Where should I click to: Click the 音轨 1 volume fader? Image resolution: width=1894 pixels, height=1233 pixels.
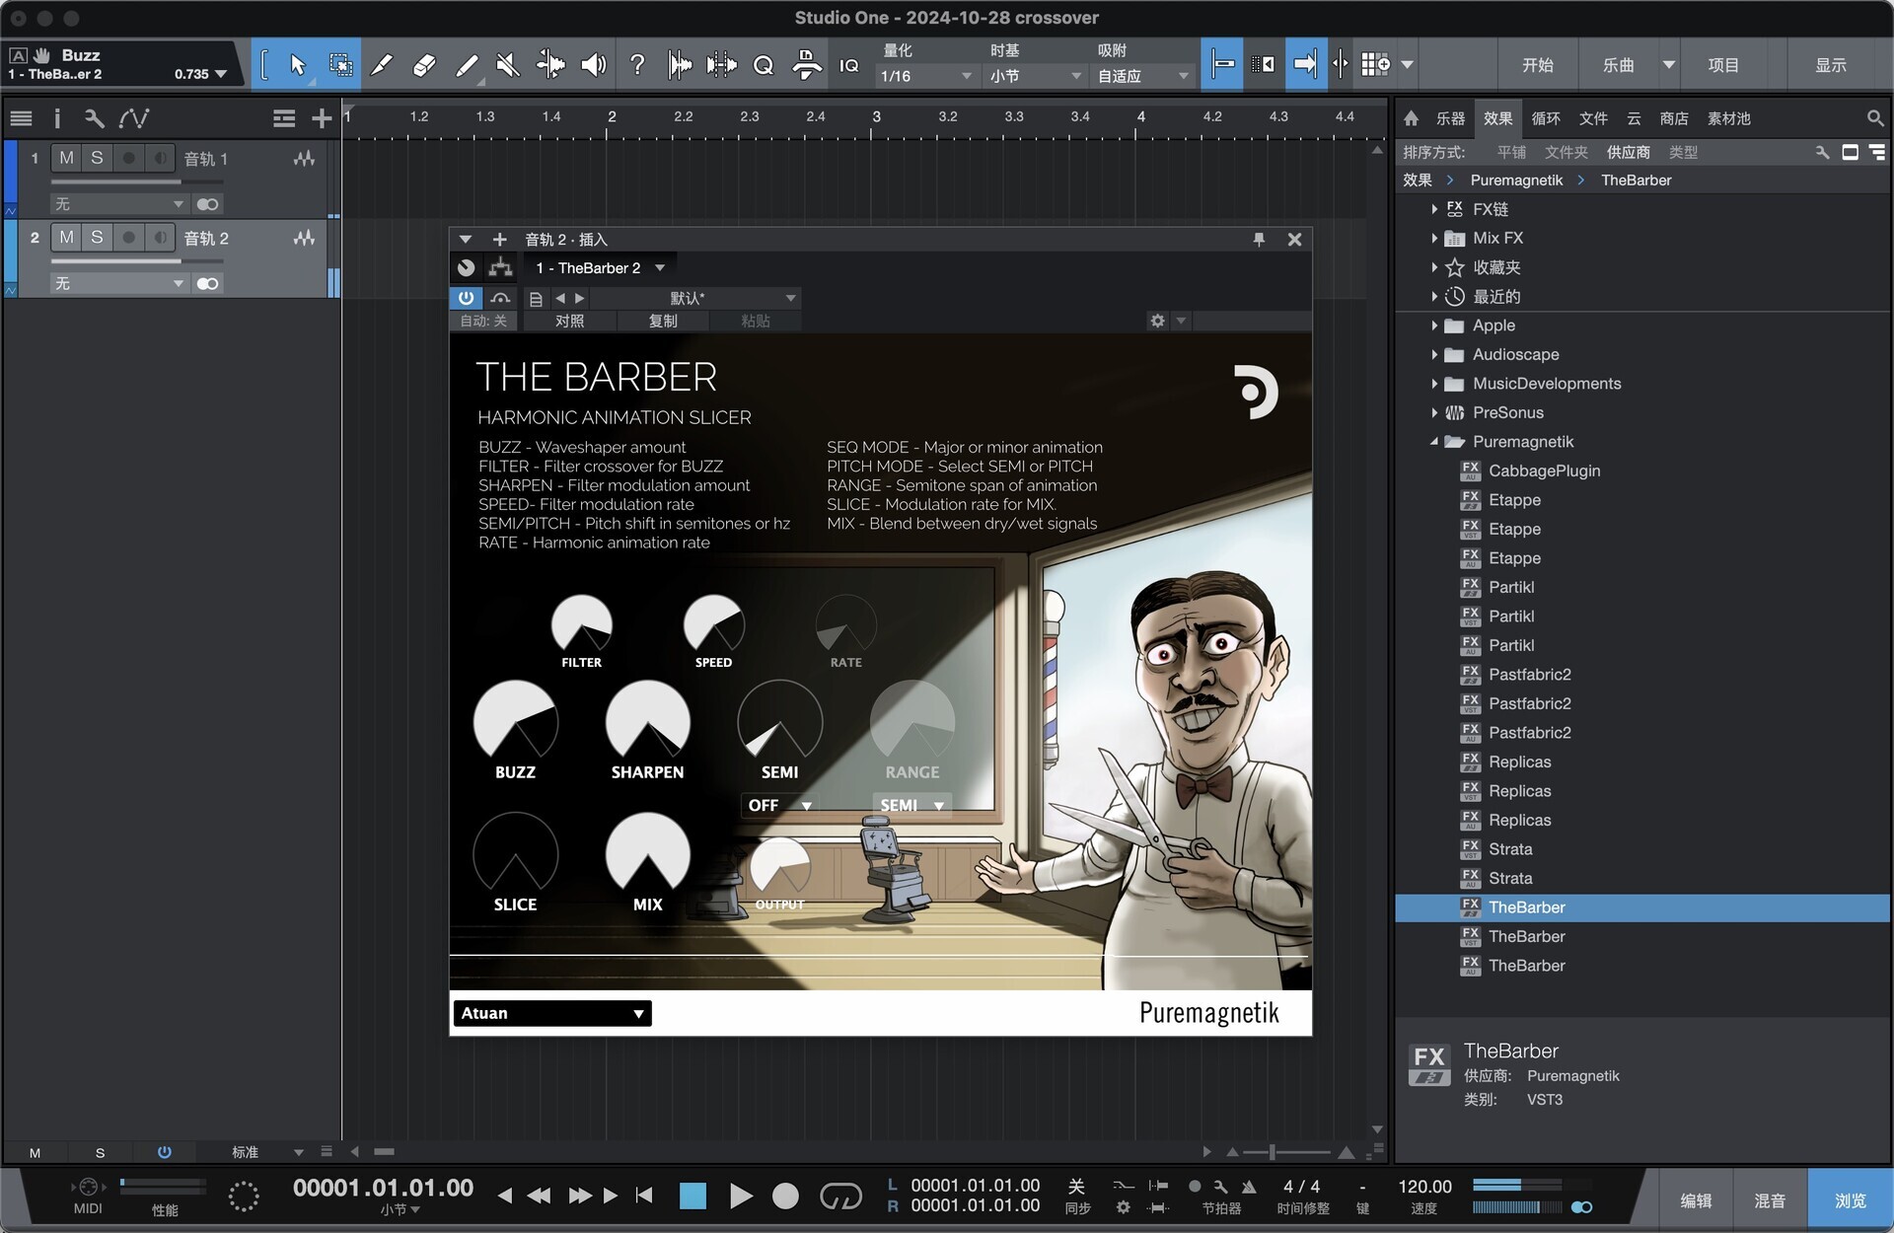tap(138, 182)
